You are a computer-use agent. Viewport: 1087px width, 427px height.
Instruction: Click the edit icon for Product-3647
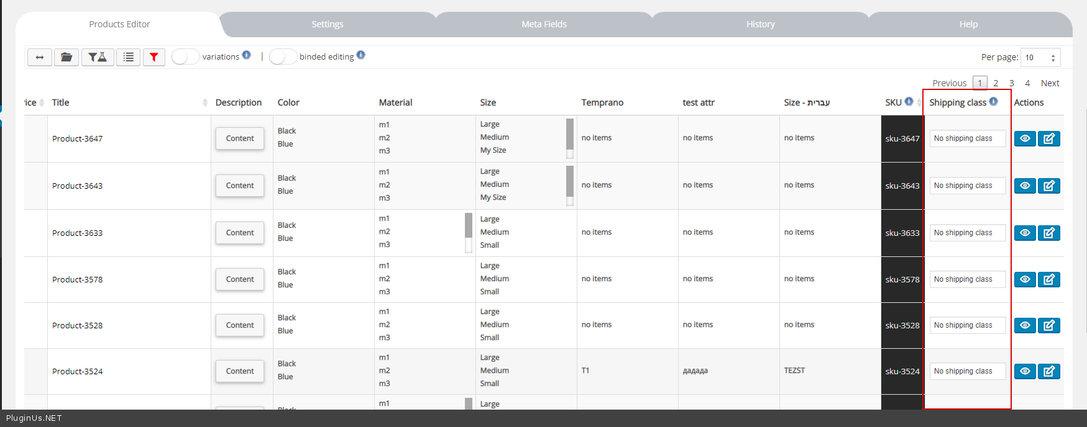click(x=1048, y=138)
